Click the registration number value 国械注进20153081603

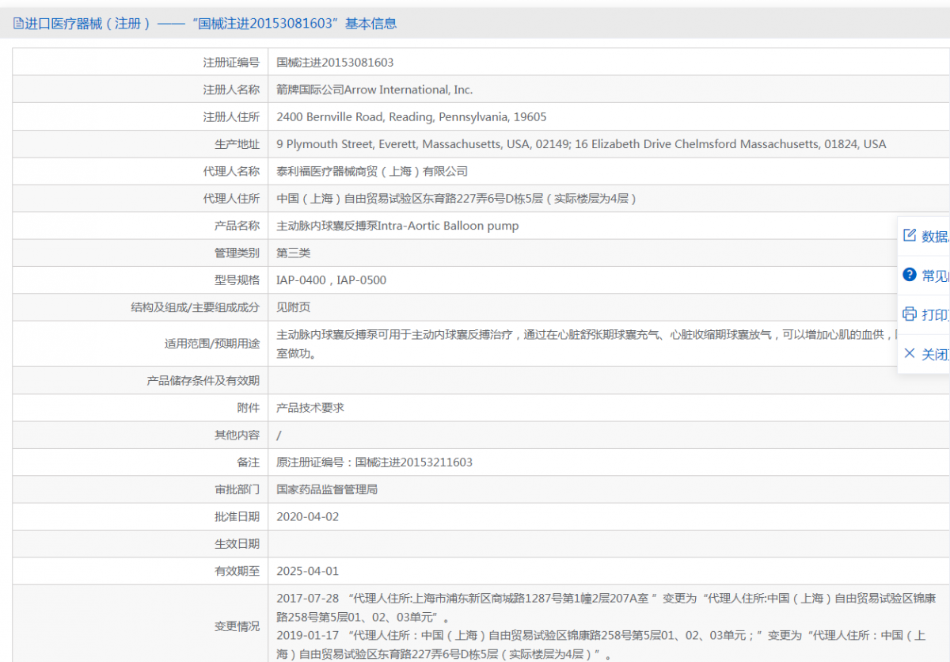click(x=335, y=63)
